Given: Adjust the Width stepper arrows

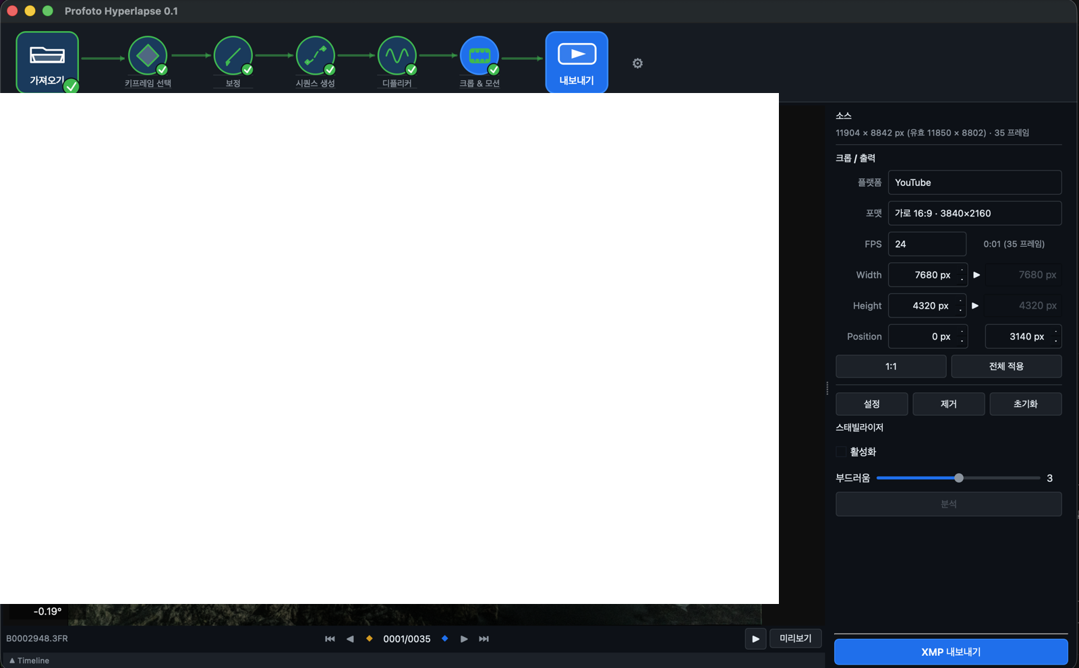Looking at the screenshot, I should 962,275.
